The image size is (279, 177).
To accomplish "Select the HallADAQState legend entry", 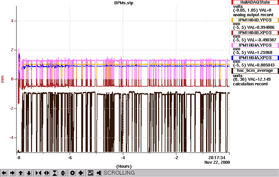I will (255, 2).
